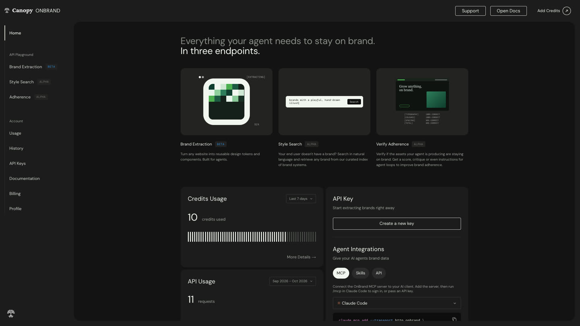Image resolution: width=580 pixels, height=326 pixels.
Task: Open Style Search in the sidebar
Action: (x=22, y=82)
